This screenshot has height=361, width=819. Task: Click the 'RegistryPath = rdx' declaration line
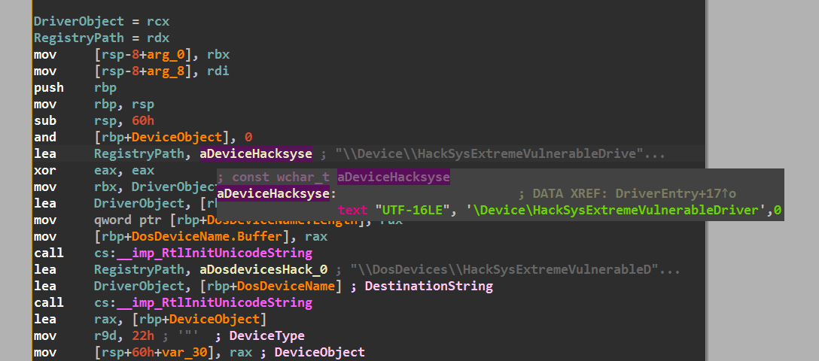(102, 38)
